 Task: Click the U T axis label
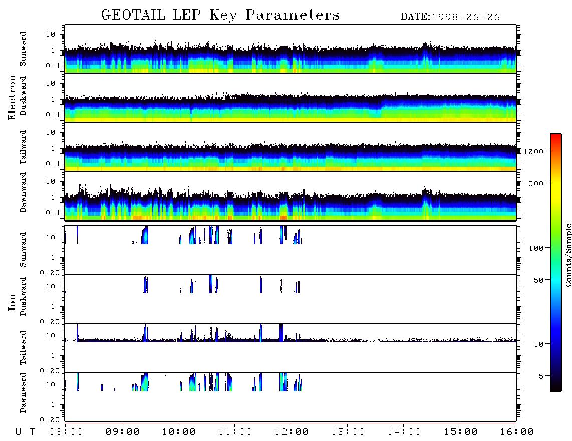pos(26,432)
